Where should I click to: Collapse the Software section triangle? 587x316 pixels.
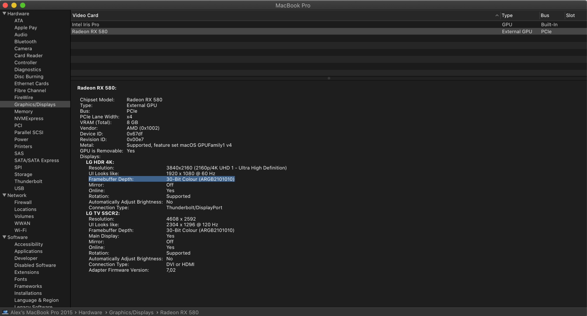tap(4, 237)
